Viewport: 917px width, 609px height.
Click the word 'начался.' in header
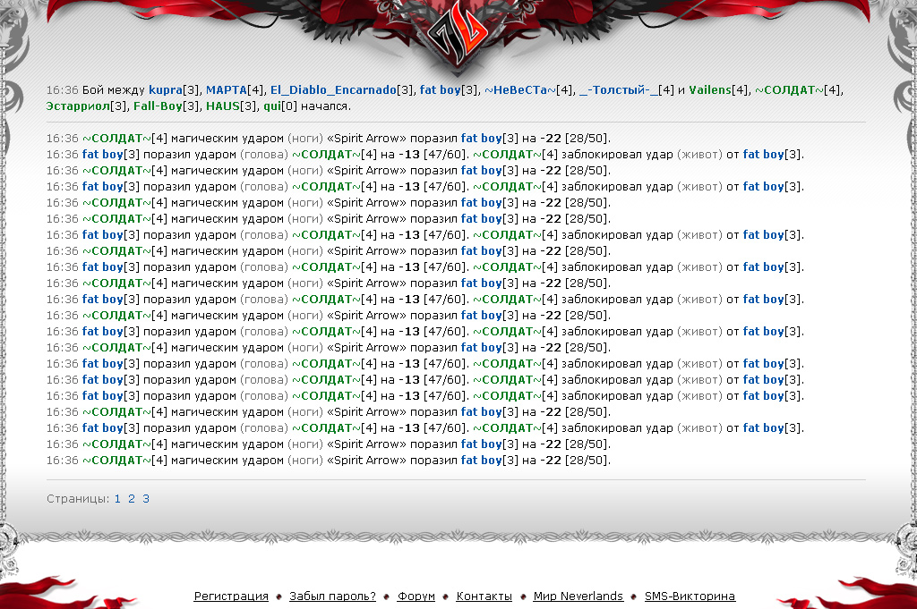pos(326,106)
